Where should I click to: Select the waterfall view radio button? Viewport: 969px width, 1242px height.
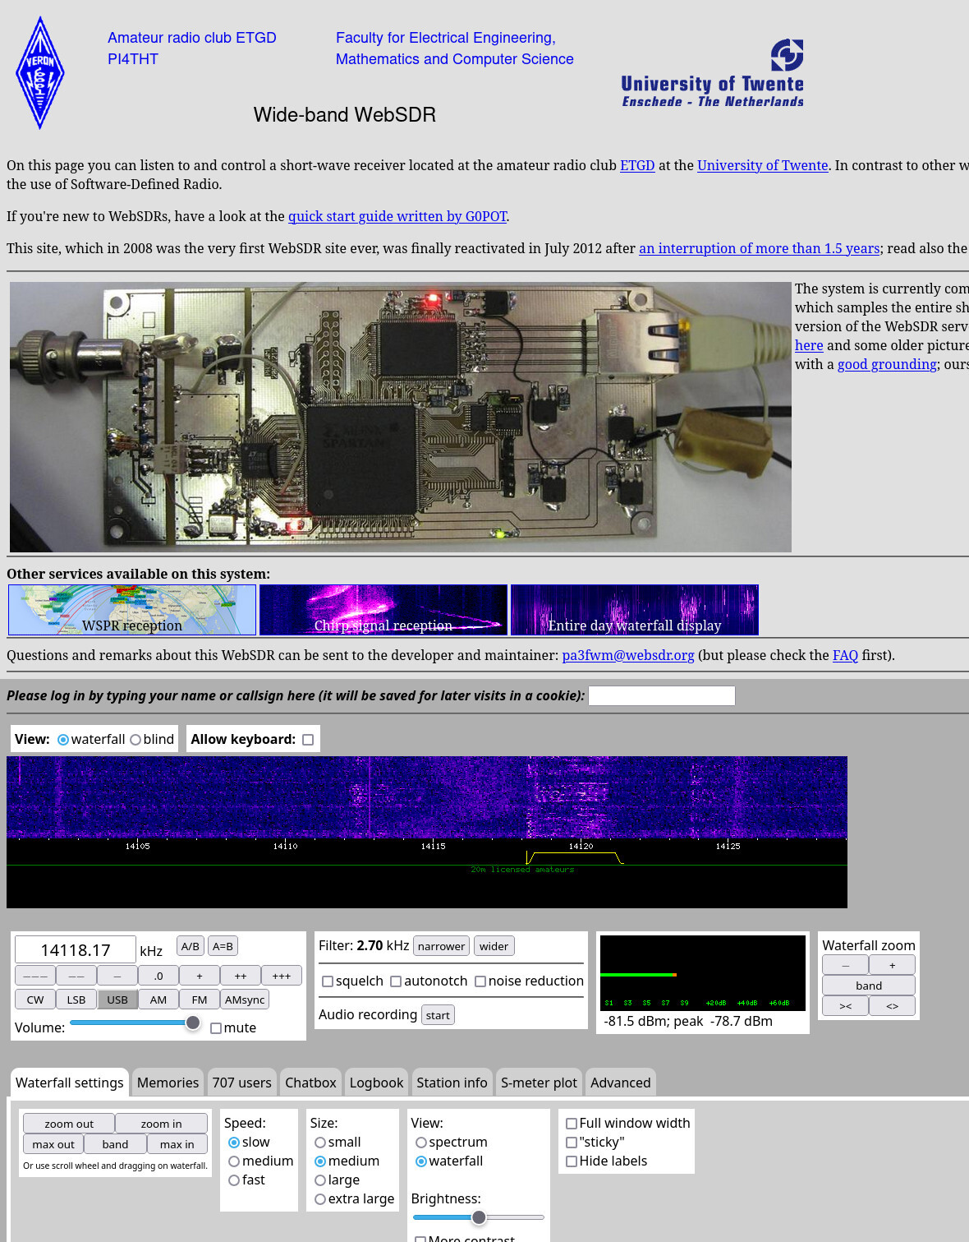click(63, 740)
